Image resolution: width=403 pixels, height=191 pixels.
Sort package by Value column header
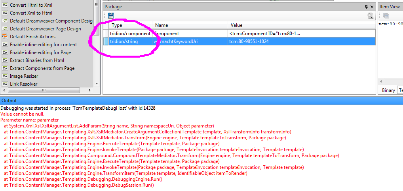[x=236, y=25]
